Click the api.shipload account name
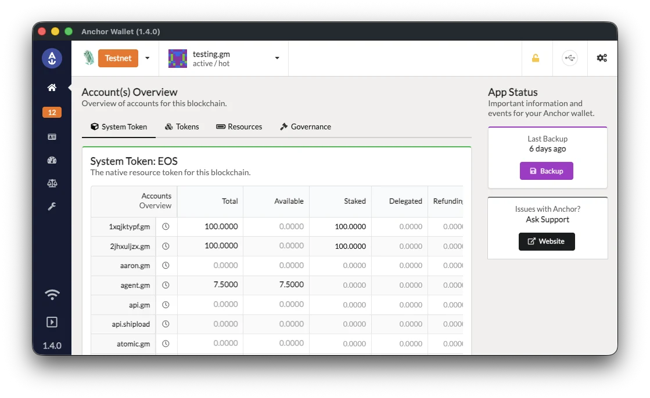The width and height of the screenshot is (650, 398). click(131, 324)
